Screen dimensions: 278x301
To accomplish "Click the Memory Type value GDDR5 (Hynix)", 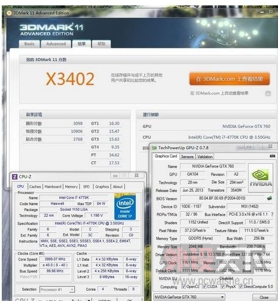I will pos(200,238).
